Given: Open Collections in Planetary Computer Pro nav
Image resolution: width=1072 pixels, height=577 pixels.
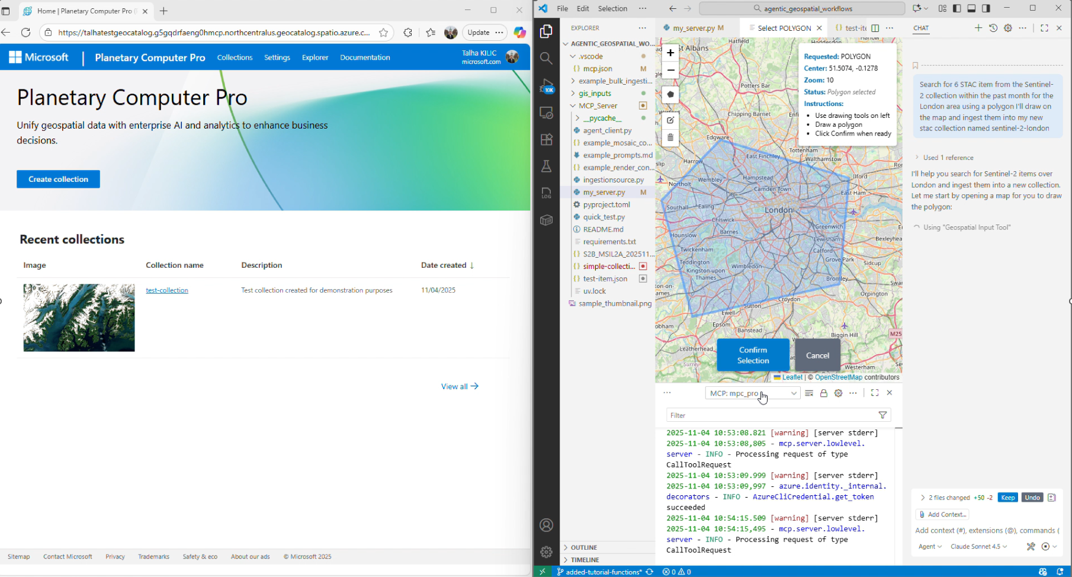Looking at the screenshot, I should (x=235, y=57).
